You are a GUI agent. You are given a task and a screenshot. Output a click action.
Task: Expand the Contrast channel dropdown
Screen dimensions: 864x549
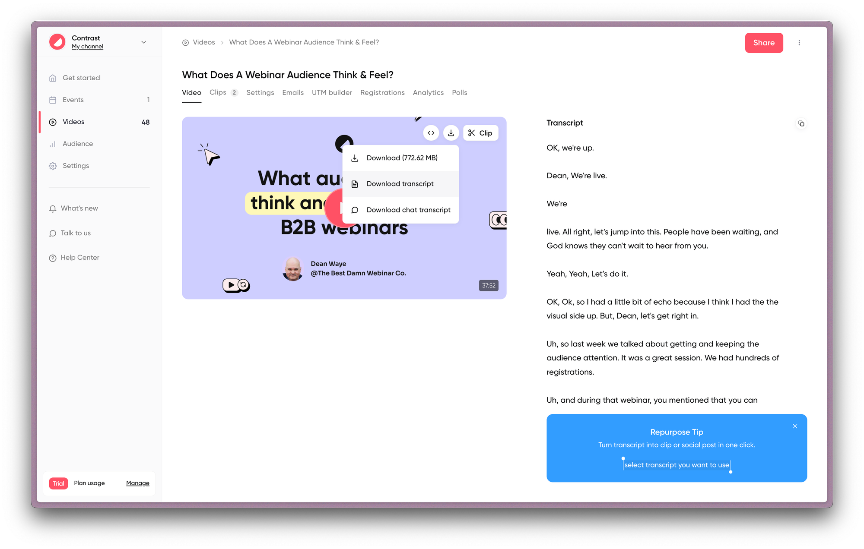click(143, 42)
